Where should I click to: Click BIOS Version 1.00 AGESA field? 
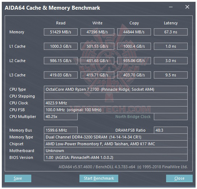click(116, 157)
